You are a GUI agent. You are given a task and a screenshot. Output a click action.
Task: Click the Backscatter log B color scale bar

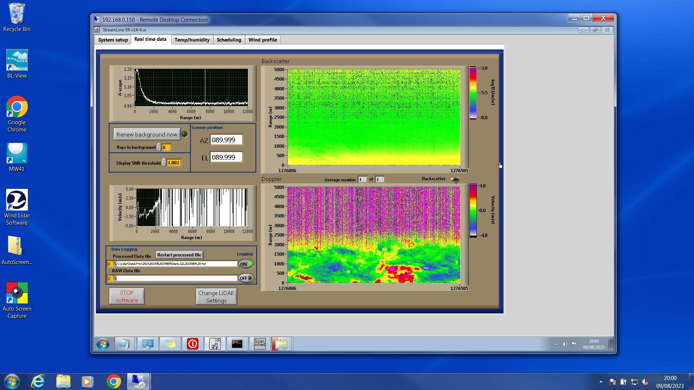coord(473,93)
